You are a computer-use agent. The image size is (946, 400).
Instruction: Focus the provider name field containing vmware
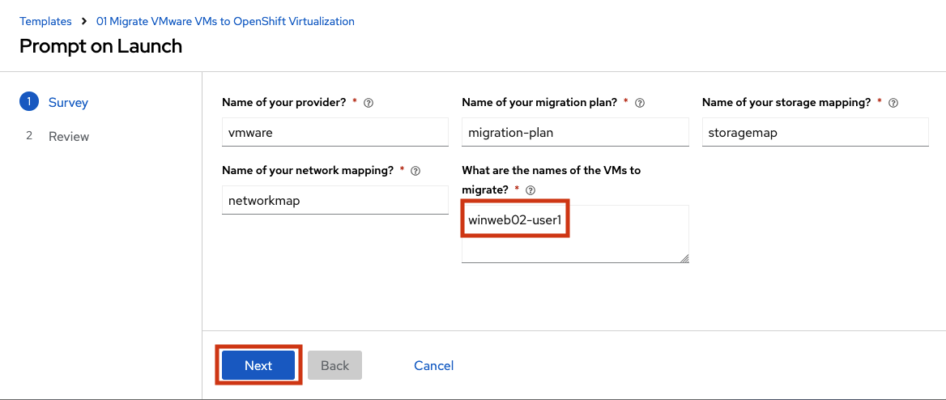(335, 132)
